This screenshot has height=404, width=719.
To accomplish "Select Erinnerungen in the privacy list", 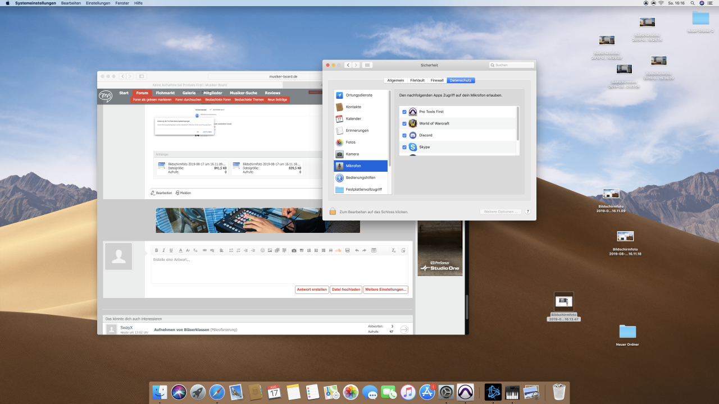I will (x=361, y=130).
